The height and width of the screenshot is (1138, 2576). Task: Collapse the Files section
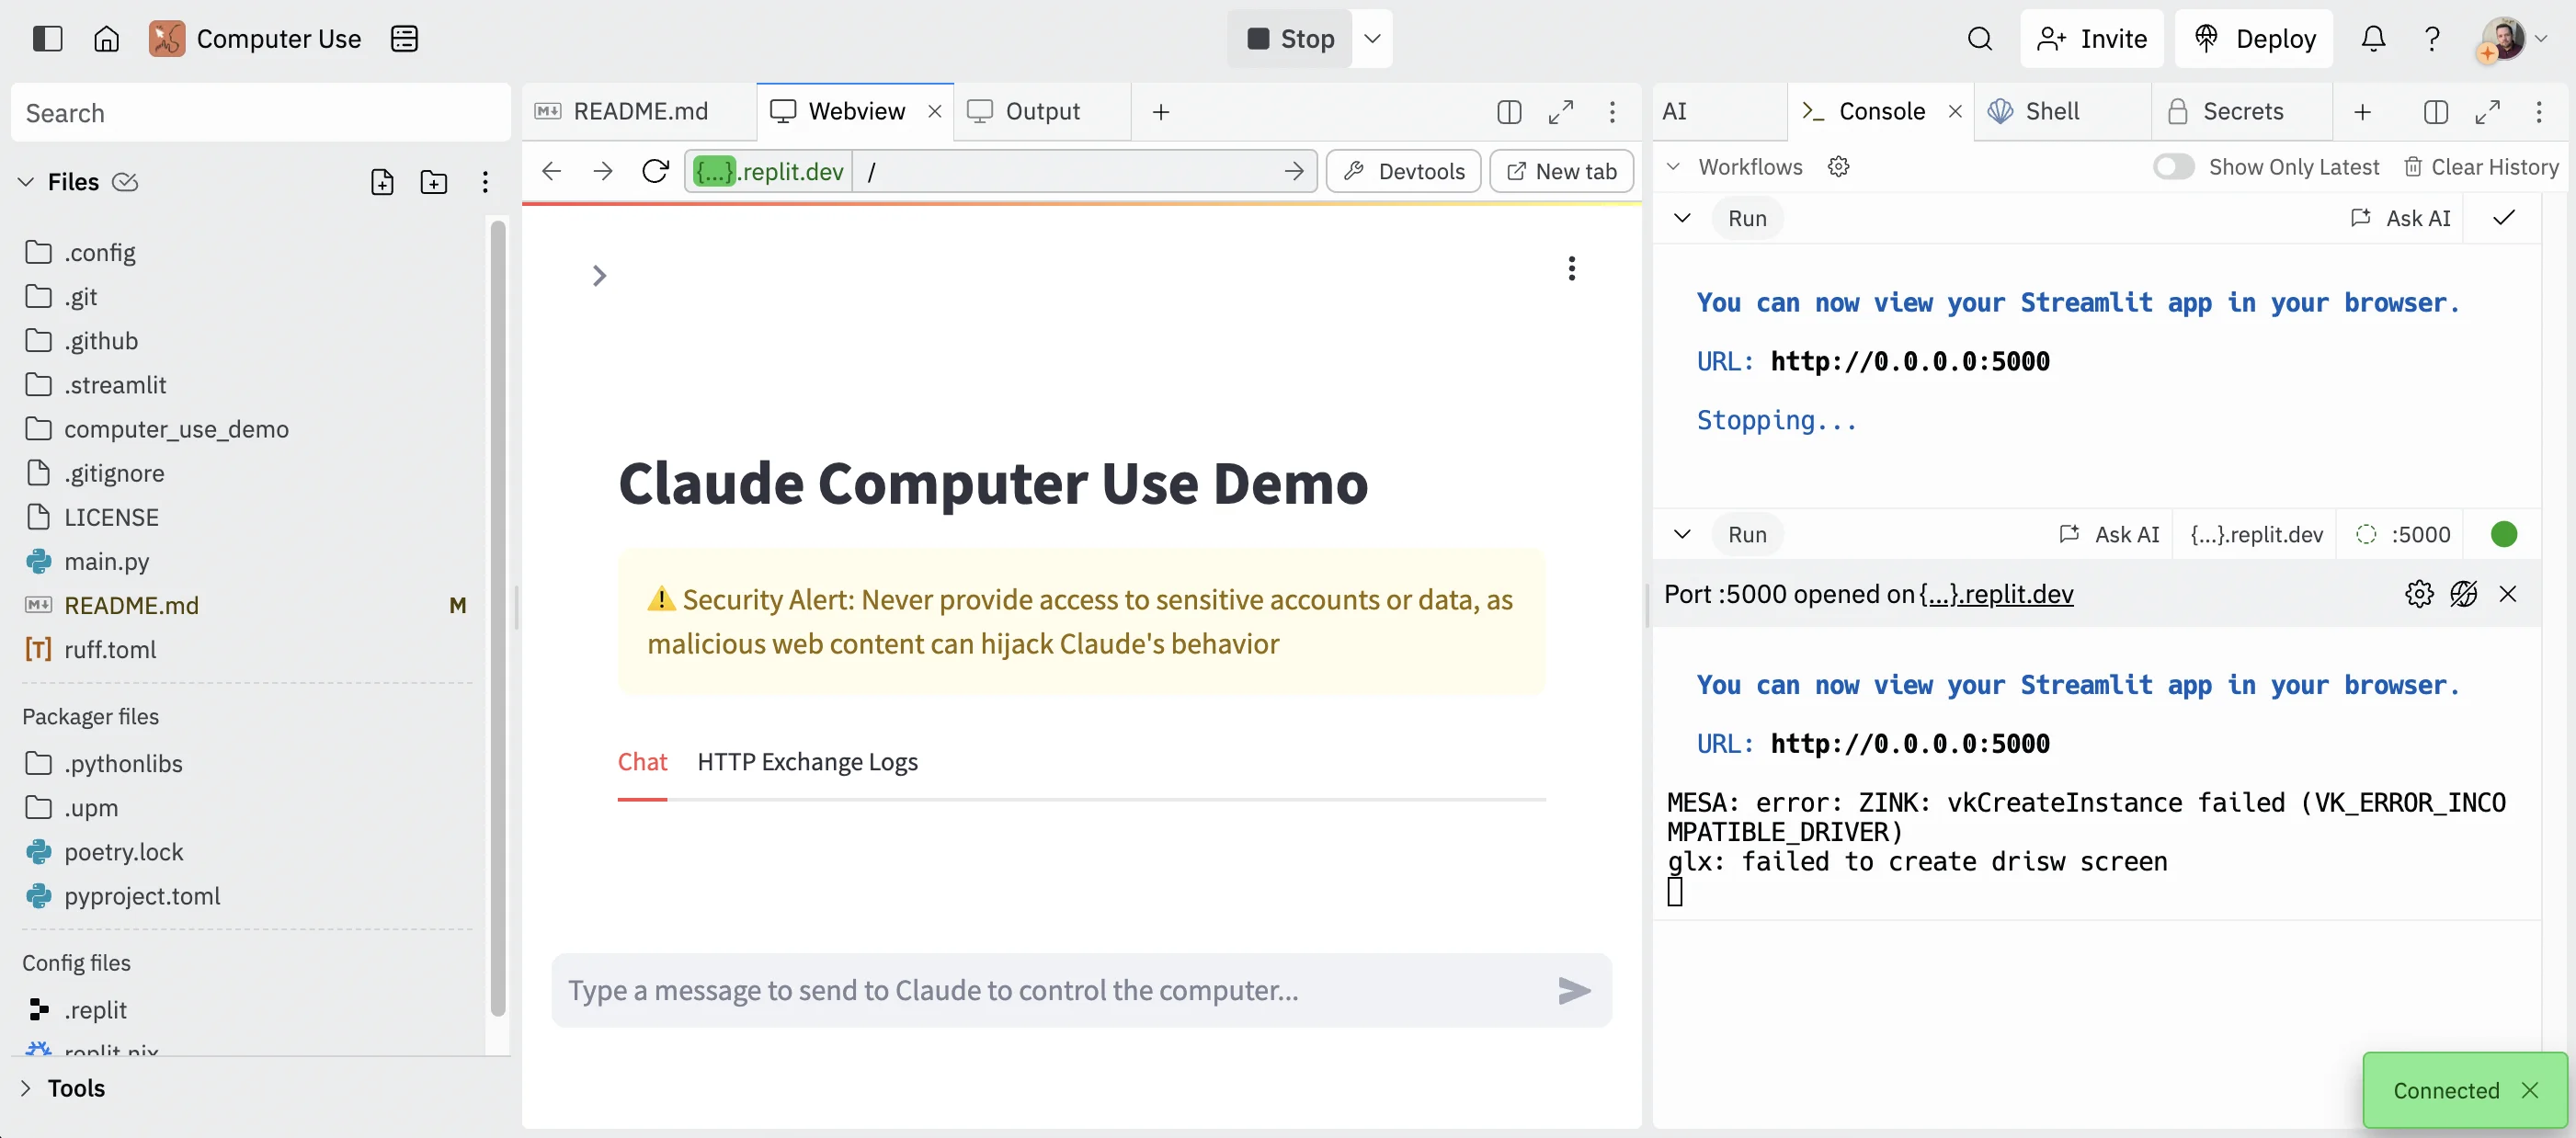tap(26, 182)
